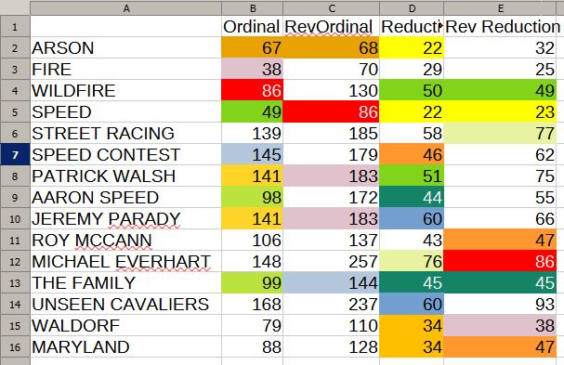Screen dimensions: 564x365
Task: Select the WALDORF cell
Action: click(125, 326)
